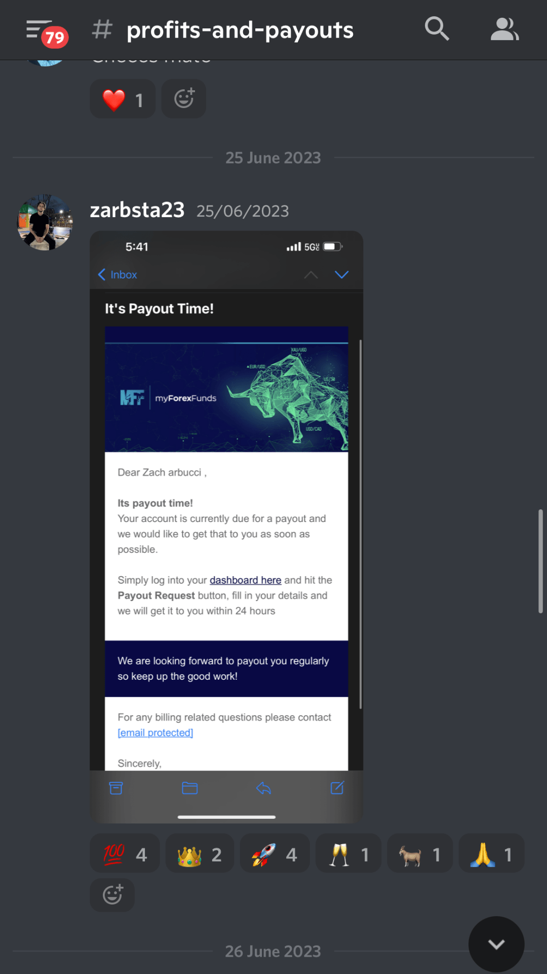Show the member list icon
The height and width of the screenshot is (974, 547).
tap(504, 29)
